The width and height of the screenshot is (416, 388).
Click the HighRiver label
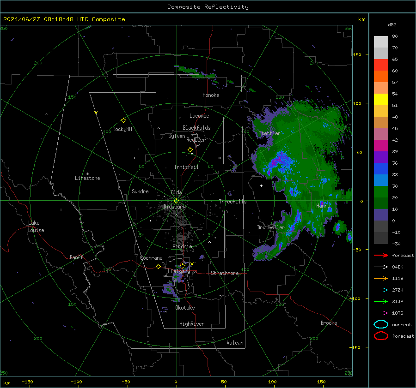192,324
